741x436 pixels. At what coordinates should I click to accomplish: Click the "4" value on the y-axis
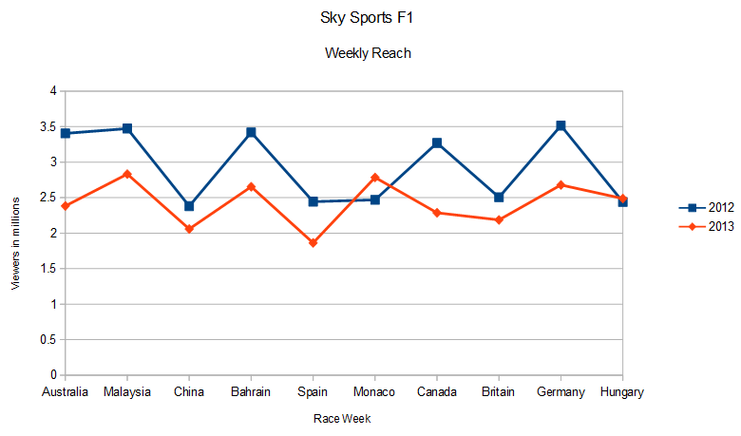(x=53, y=91)
